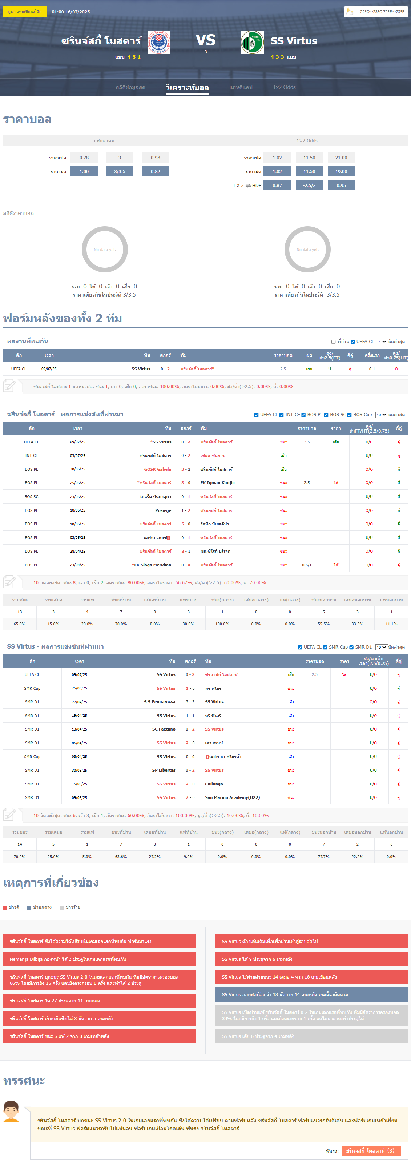This screenshot has height=1162, width=411.
Task: Click the live handicap odds 1.00
Action: point(84,171)
